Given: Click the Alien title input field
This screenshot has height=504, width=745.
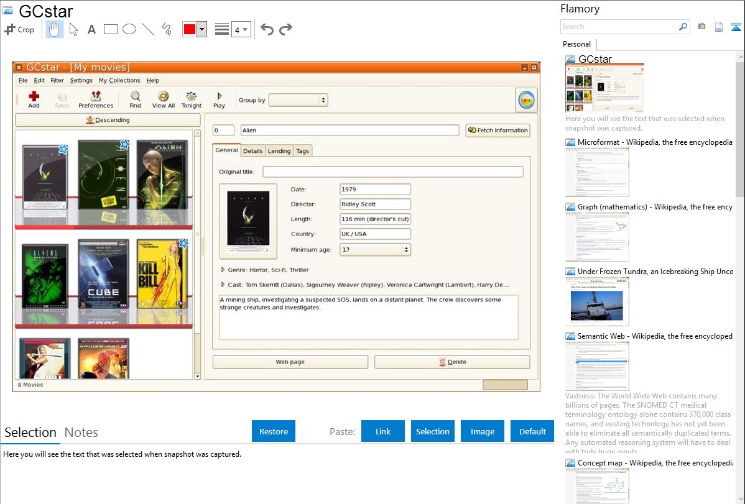Looking at the screenshot, I should (x=349, y=130).
